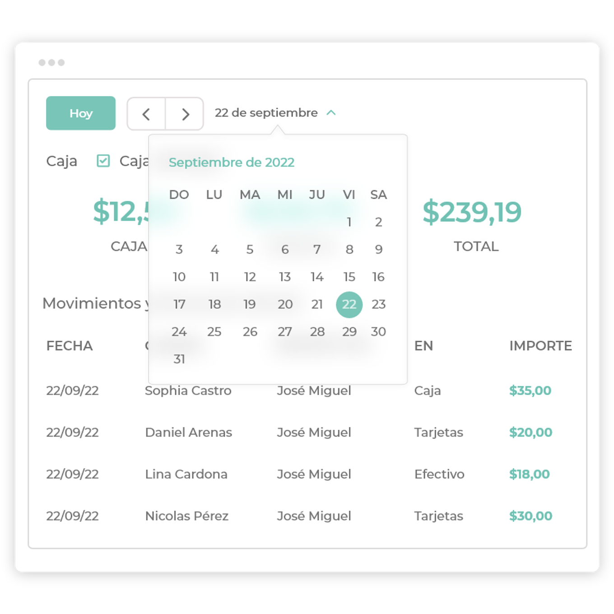Screen dimensions: 614x614
Task: Click the Septiembre de 2022 month header
Action: point(232,163)
